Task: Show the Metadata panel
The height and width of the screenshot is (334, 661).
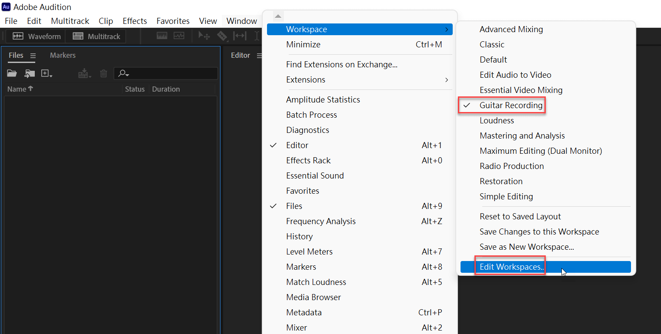Action: (360, 313)
